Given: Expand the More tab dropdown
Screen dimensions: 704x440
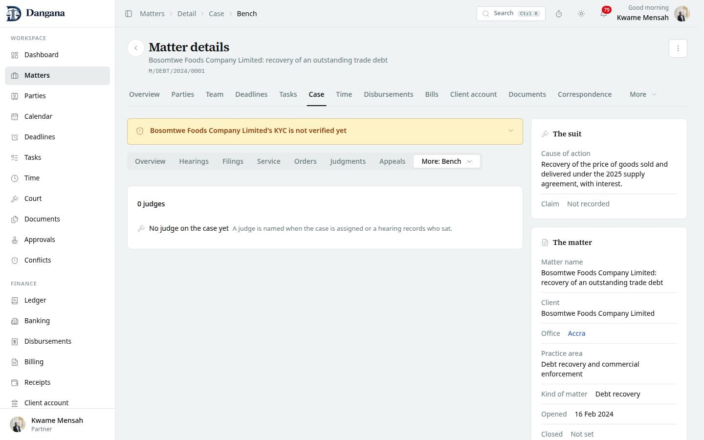Looking at the screenshot, I should (643, 94).
